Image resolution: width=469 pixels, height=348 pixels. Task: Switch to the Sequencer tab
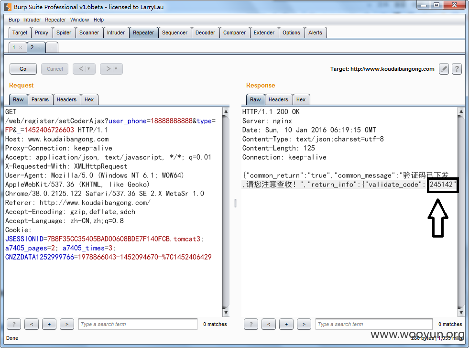pyautogui.click(x=175, y=33)
